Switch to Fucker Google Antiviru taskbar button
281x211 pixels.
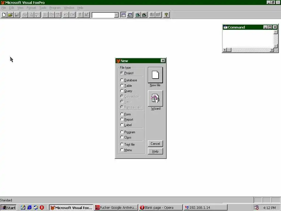pyautogui.click(x=116, y=208)
